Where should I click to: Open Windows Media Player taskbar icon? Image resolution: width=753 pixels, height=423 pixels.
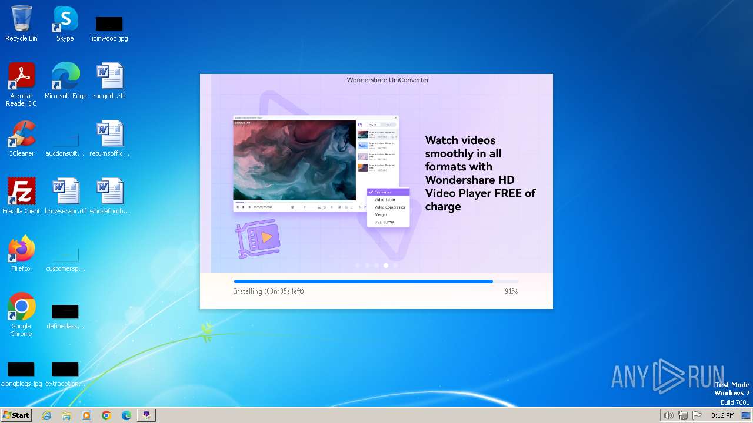tap(86, 415)
